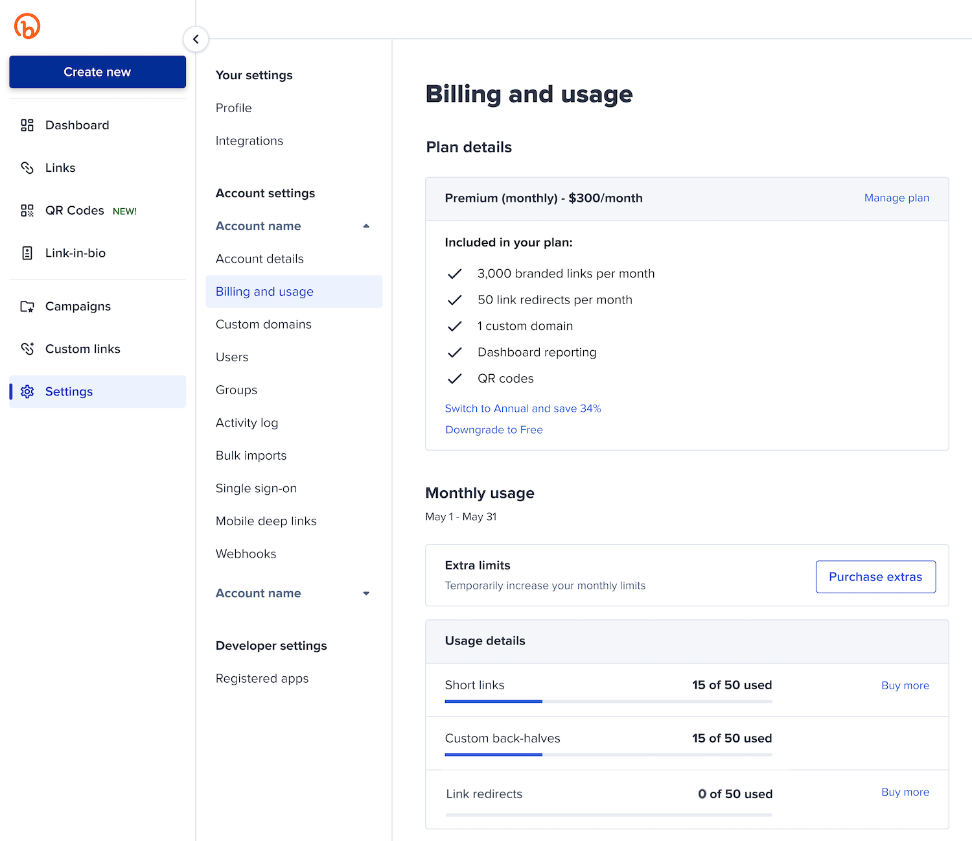Image resolution: width=972 pixels, height=841 pixels.
Task: Click the Create new button
Action: point(98,72)
